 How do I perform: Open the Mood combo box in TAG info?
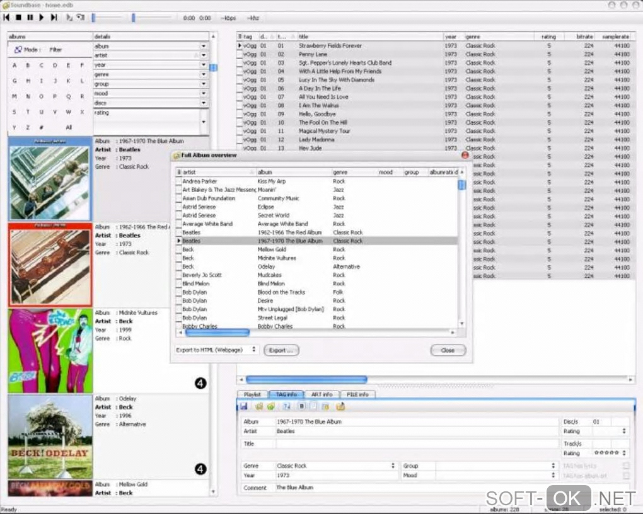point(495,475)
